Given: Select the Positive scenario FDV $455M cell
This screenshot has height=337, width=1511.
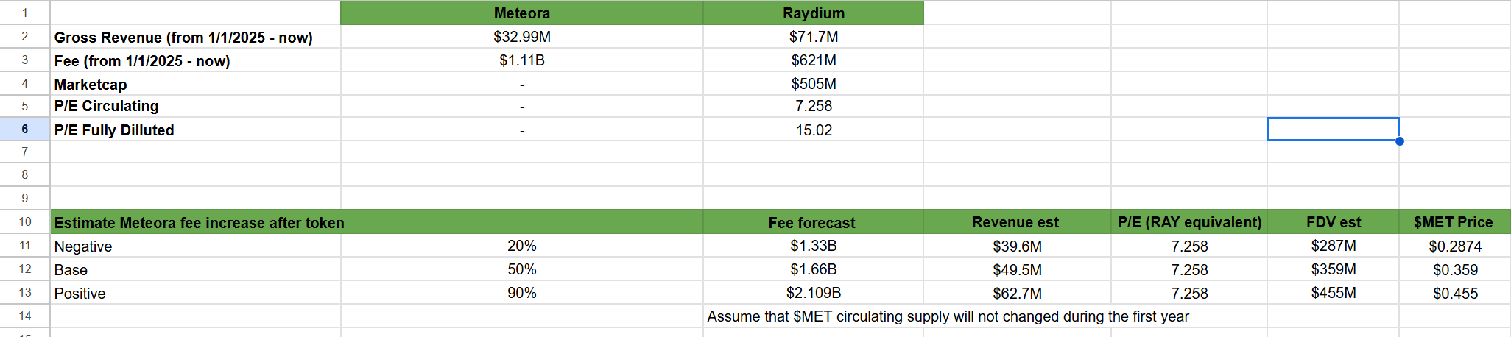Looking at the screenshot, I should [x=1333, y=293].
